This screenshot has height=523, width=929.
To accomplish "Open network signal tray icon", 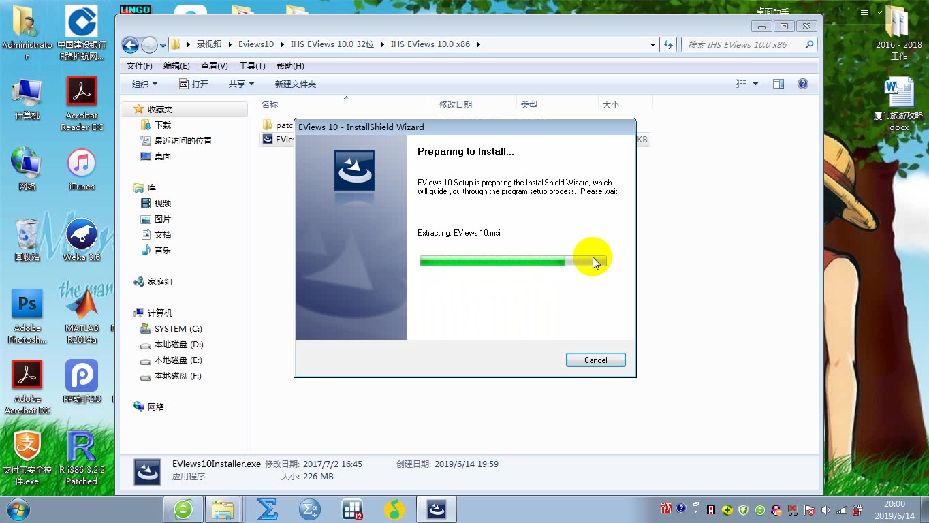I will coord(842,509).
